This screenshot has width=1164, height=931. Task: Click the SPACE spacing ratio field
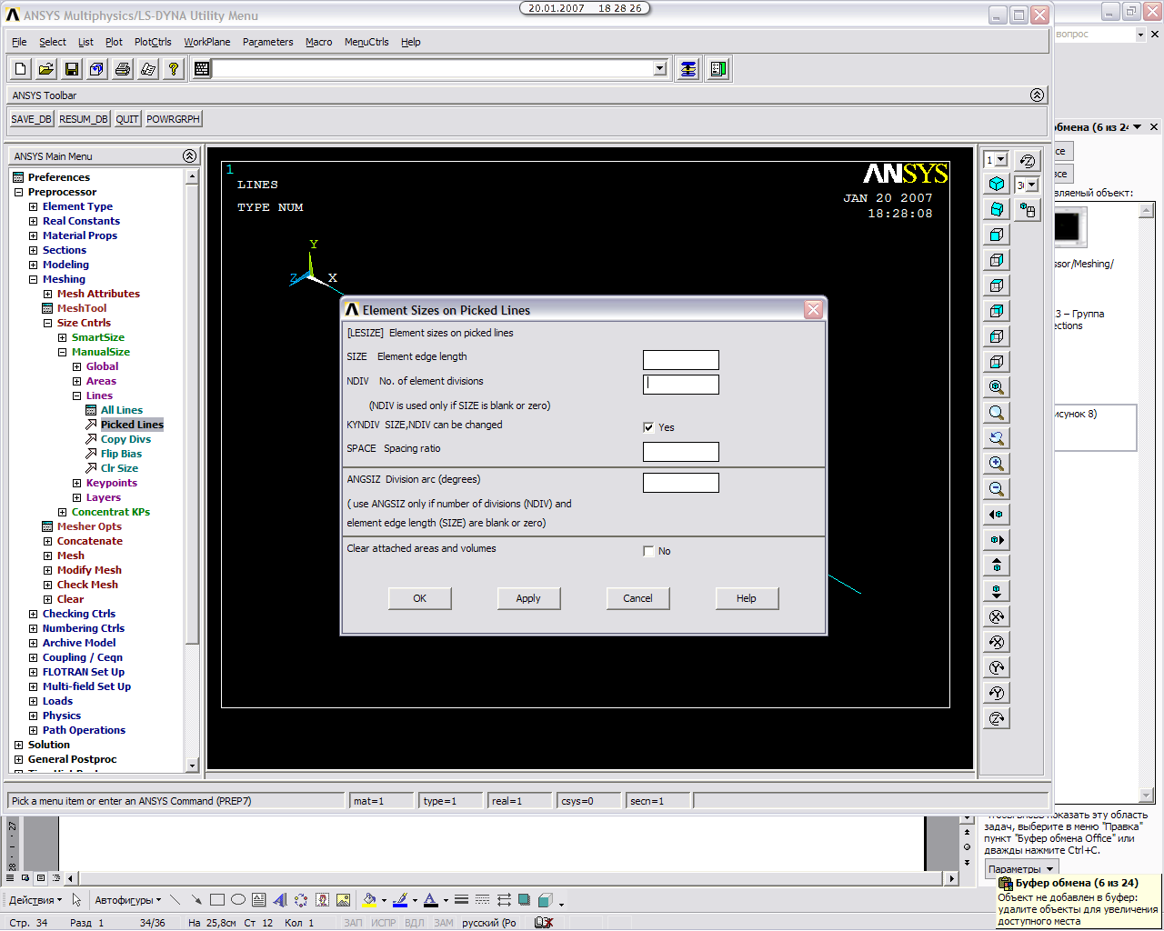click(681, 452)
